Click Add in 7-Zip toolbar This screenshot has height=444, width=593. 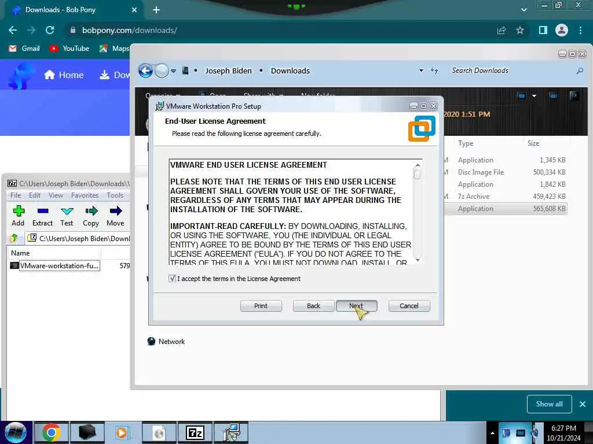pos(18,216)
